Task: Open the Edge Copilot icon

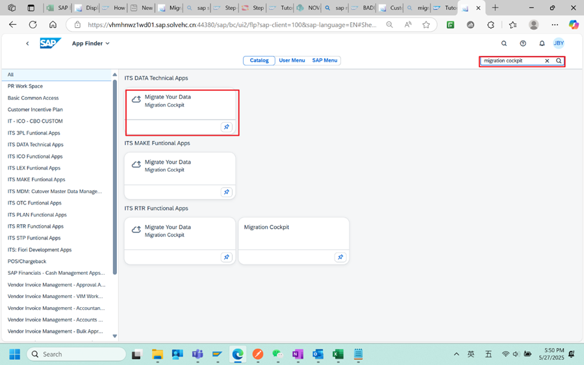Action: coord(574,25)
